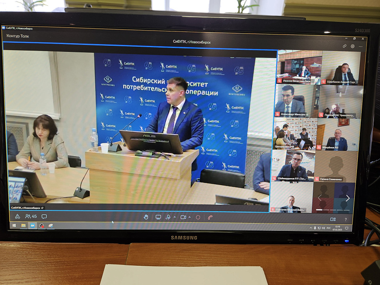Show previous page of participant tiles
This screenshot has height=285, width=380.
point(319,198)
